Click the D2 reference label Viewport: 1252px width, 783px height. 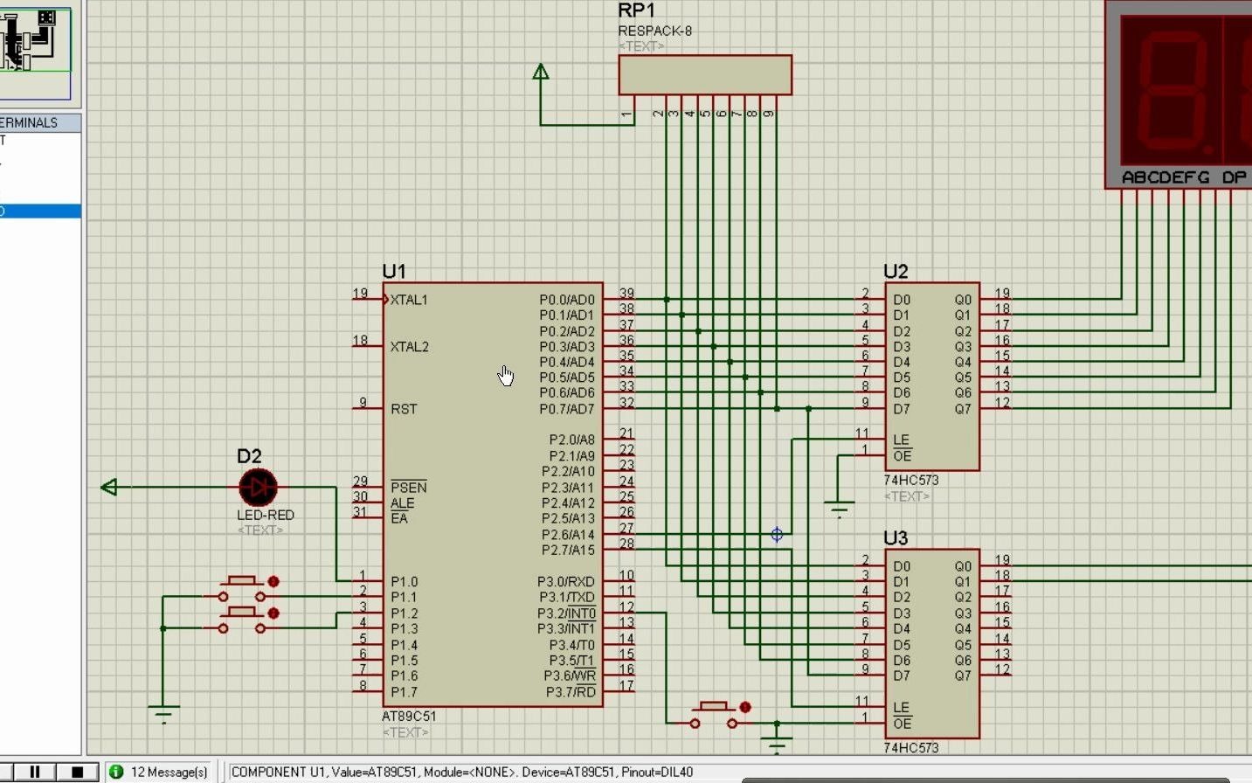pyautogui.click(x=249, y=456)
